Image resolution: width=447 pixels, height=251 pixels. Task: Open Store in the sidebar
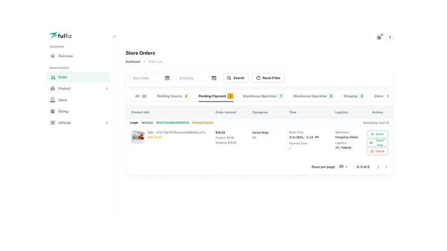pyautogui.click(x=79, y=100)
